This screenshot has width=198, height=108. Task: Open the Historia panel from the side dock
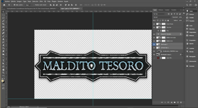click(191, 14)
